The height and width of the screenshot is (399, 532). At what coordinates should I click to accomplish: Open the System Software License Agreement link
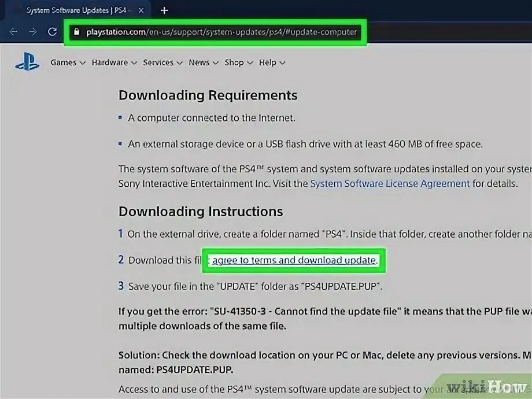[390, 183]
